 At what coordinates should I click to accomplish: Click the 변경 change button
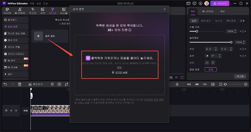point(211,69)
